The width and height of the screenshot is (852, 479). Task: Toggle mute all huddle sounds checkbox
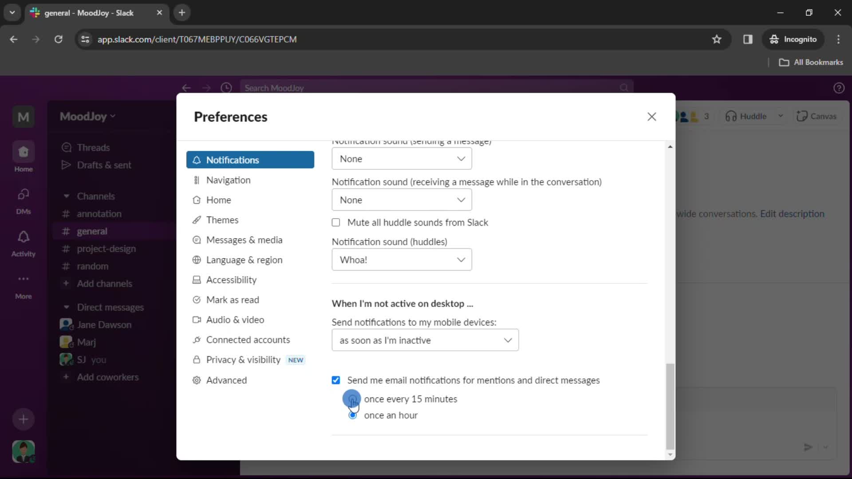(x=336, y=222)
